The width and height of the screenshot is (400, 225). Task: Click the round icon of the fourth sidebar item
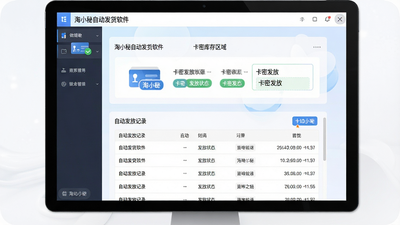click(64, 84)
